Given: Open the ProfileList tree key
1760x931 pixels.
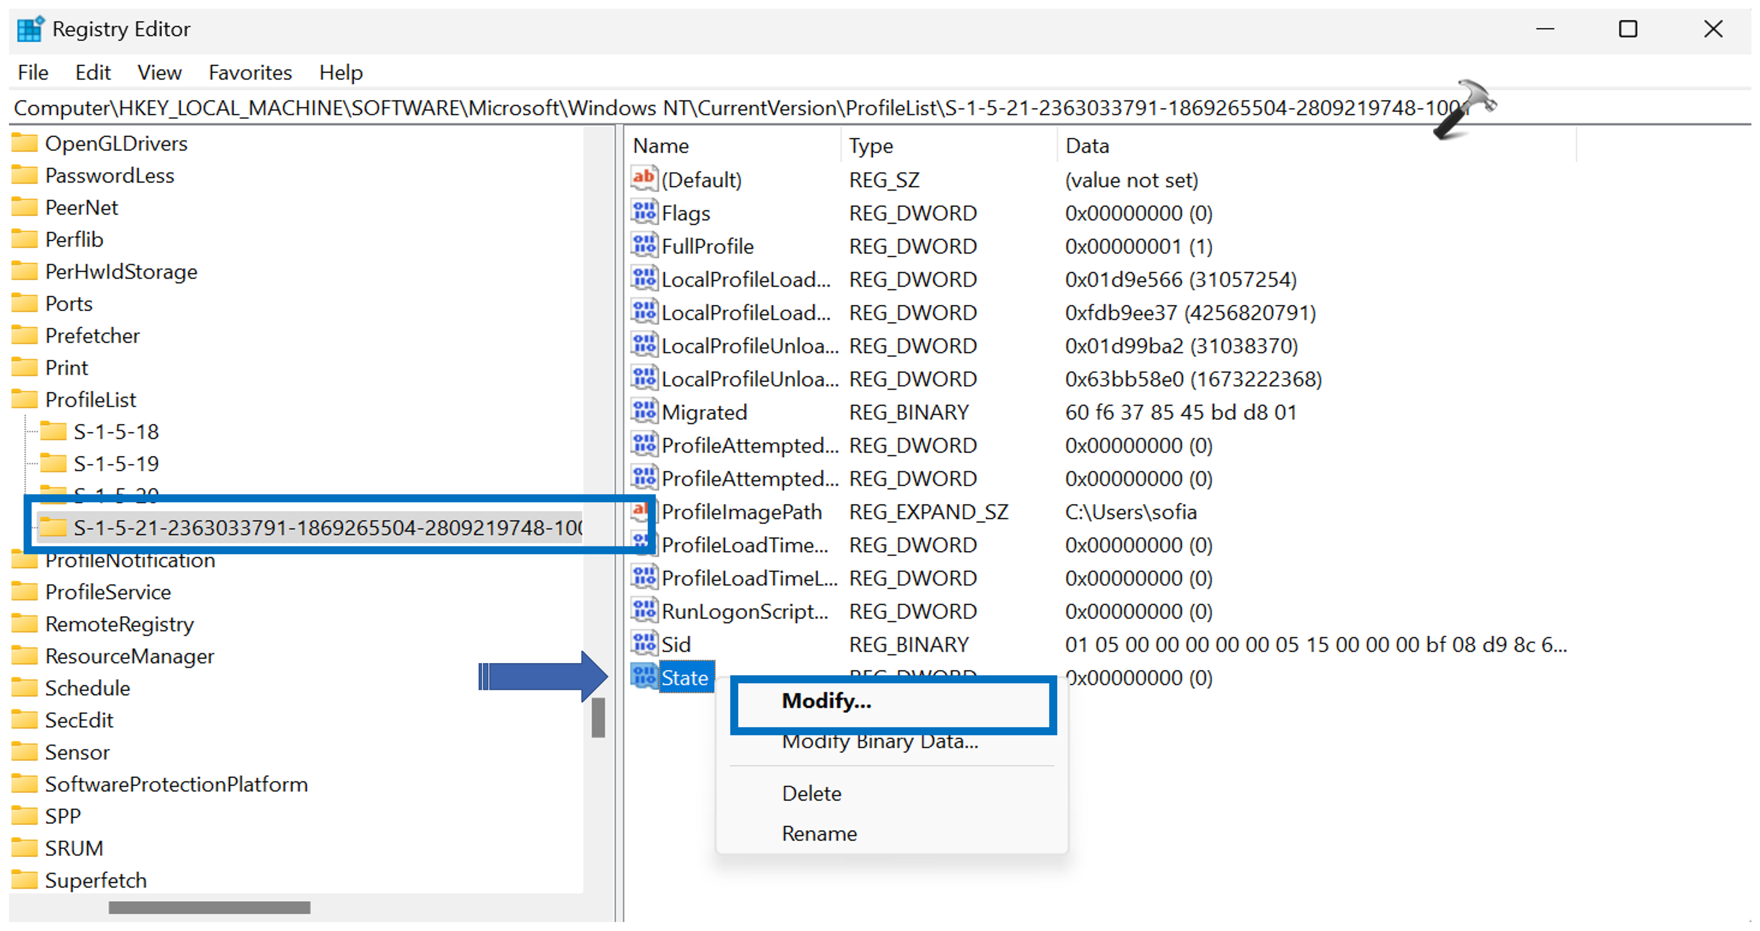Looking at the screenshot, I should [90, 399].
